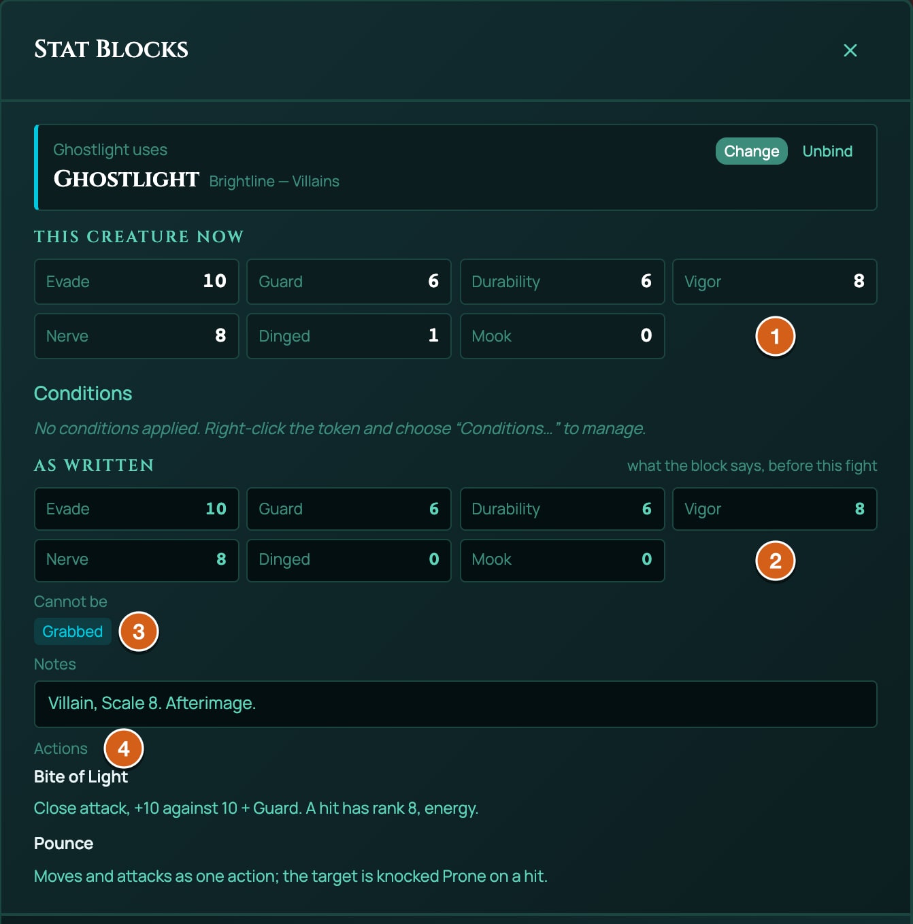Click the 'Conditions' heading
Screen dimensions: 913x924
83,393
